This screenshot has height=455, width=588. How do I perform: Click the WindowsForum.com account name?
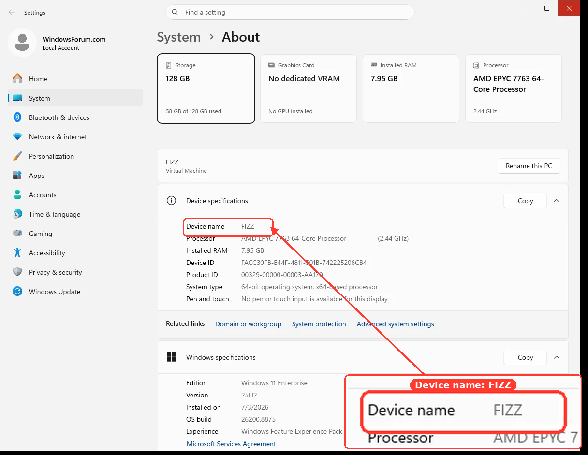tap(74, 39)
